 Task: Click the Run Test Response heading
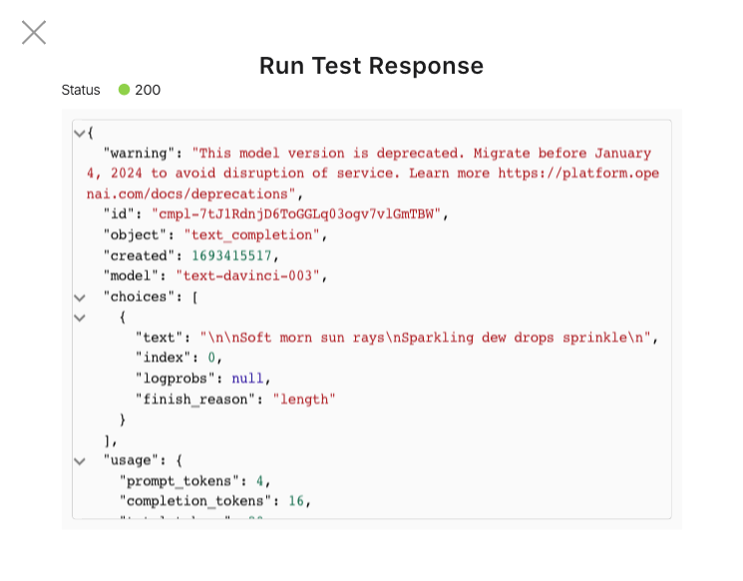[x=371, y=66]
